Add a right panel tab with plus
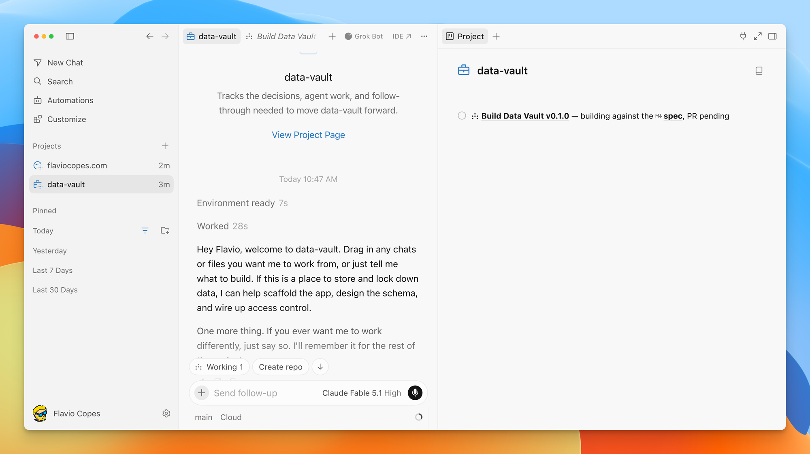This screenshot has height=454, width=810. pyautogui.click(x=496, y=36)
